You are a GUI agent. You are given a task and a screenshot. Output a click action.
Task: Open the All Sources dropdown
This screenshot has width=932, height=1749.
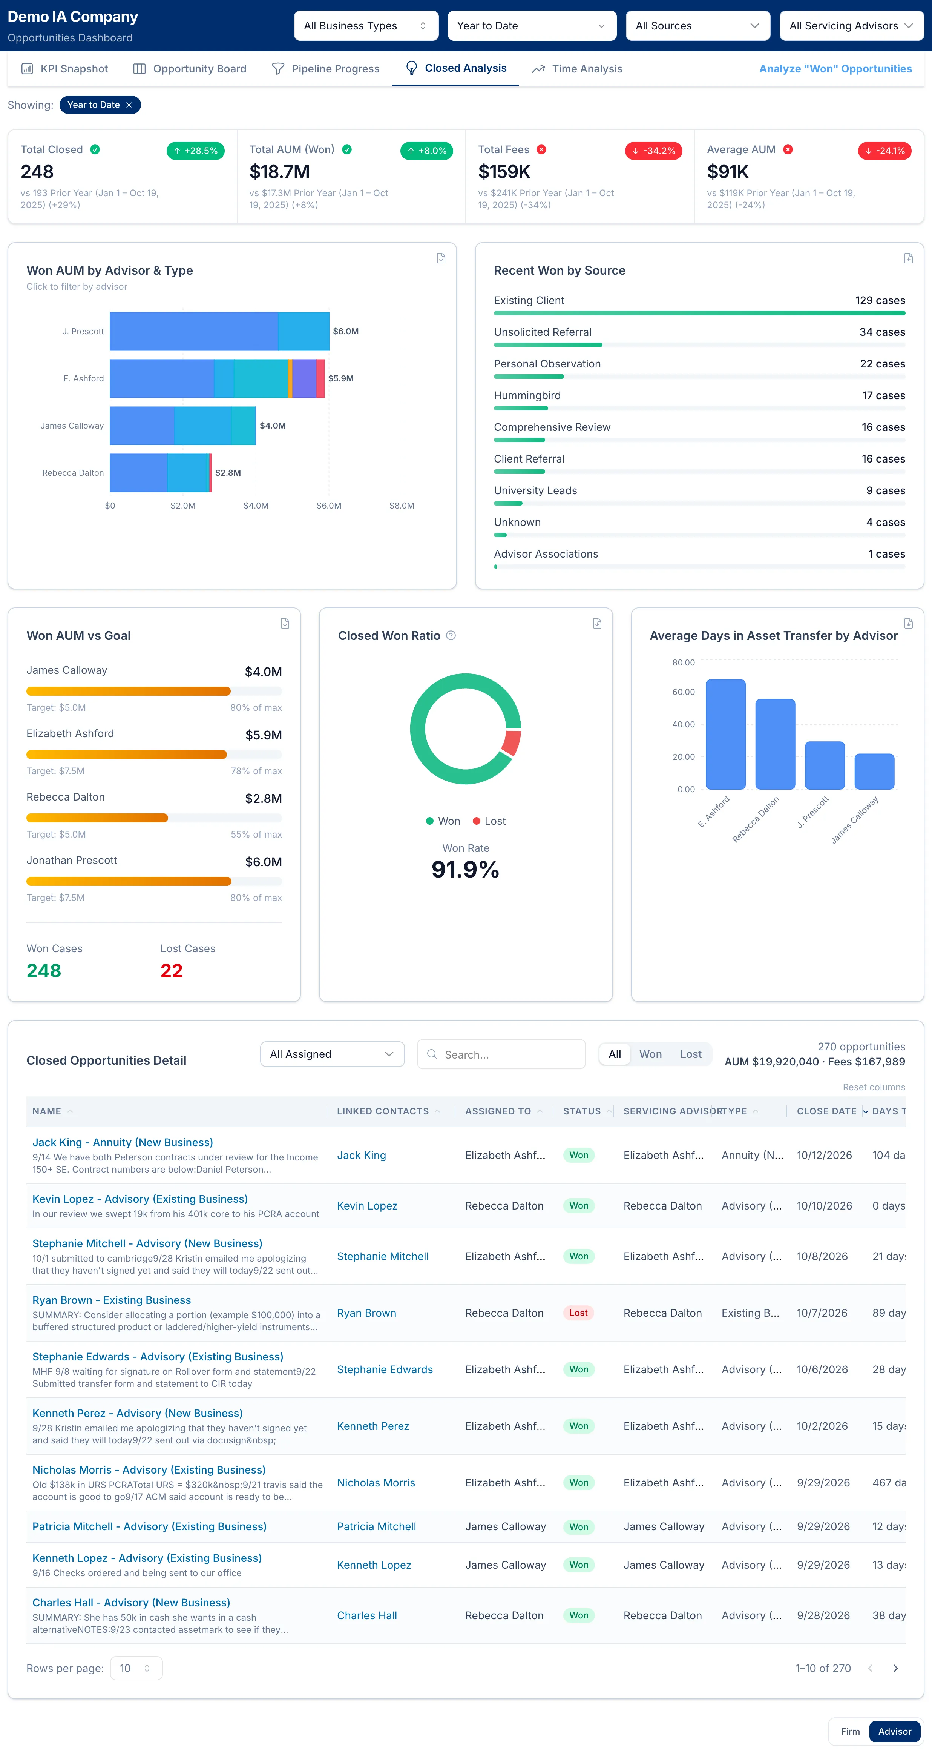pyautogui.click(x=697, y=26)
